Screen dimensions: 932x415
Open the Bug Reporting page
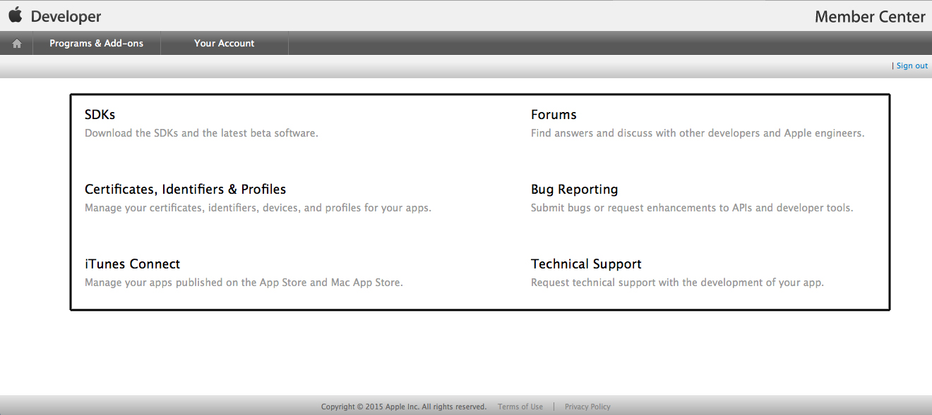(574, 190)
